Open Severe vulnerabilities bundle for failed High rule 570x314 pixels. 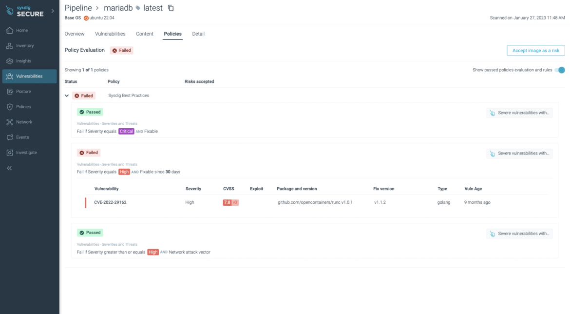(x=519, y=154)
